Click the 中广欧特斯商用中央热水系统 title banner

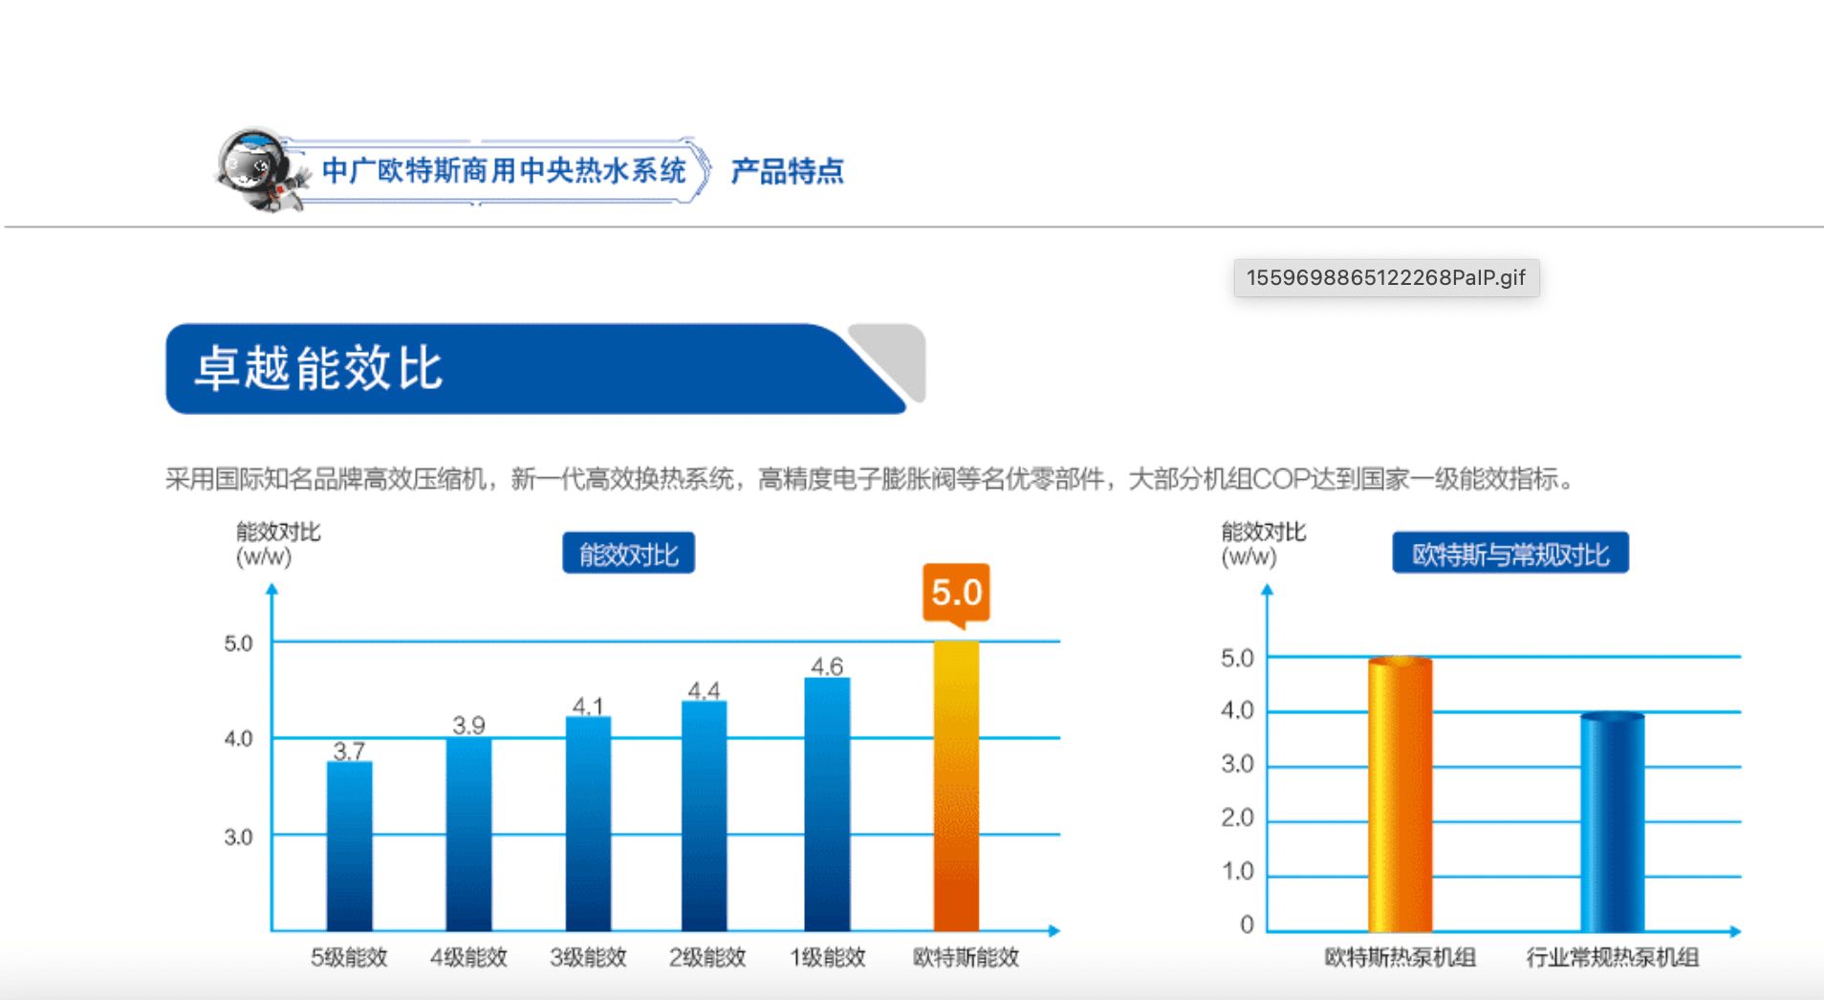pyautogui.click(x=503, y=171)
